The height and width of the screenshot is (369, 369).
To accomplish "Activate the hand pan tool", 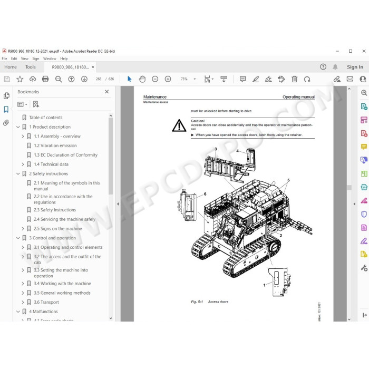I will coord(142,79).
